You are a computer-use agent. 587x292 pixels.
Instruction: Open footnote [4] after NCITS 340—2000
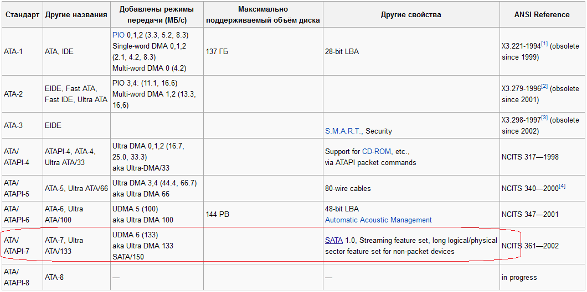point(562,186)
